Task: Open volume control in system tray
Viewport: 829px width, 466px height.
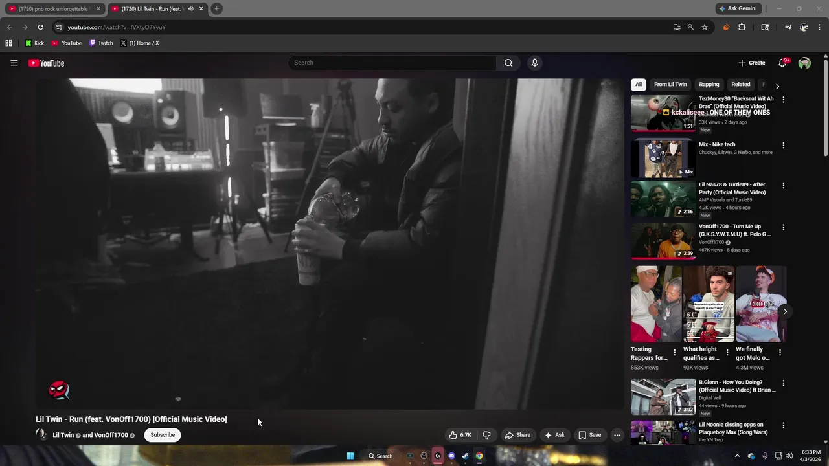Action: (x=789, y=456)
